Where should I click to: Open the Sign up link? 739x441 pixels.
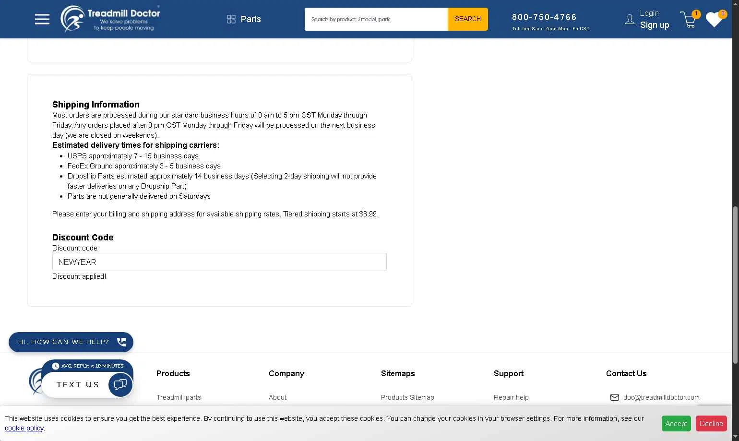click(655, 25)
